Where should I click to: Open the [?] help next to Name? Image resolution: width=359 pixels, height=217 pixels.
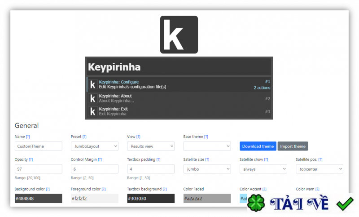coord(28,137)
